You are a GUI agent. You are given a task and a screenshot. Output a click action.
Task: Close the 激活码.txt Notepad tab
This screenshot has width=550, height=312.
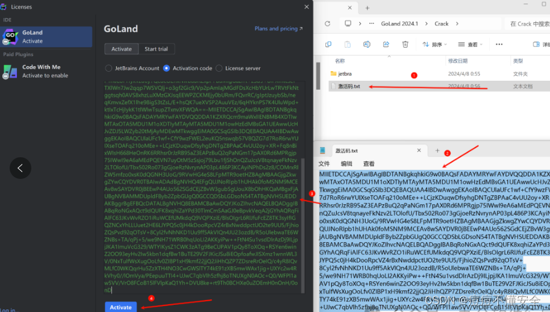click(x=419, y=151)
